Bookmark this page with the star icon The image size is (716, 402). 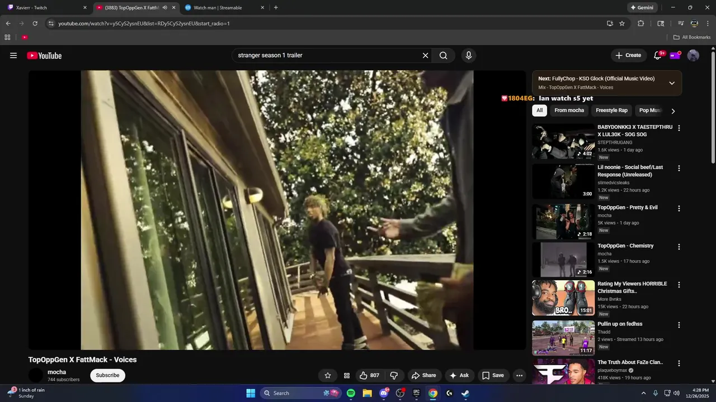[622, 23]
